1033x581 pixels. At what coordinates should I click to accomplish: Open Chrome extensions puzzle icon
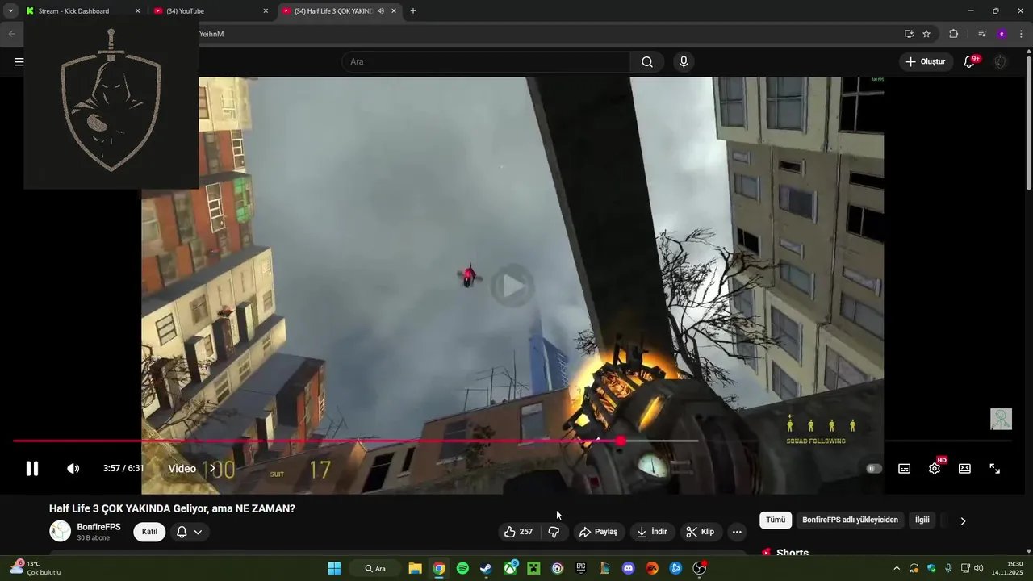[953, 34]
